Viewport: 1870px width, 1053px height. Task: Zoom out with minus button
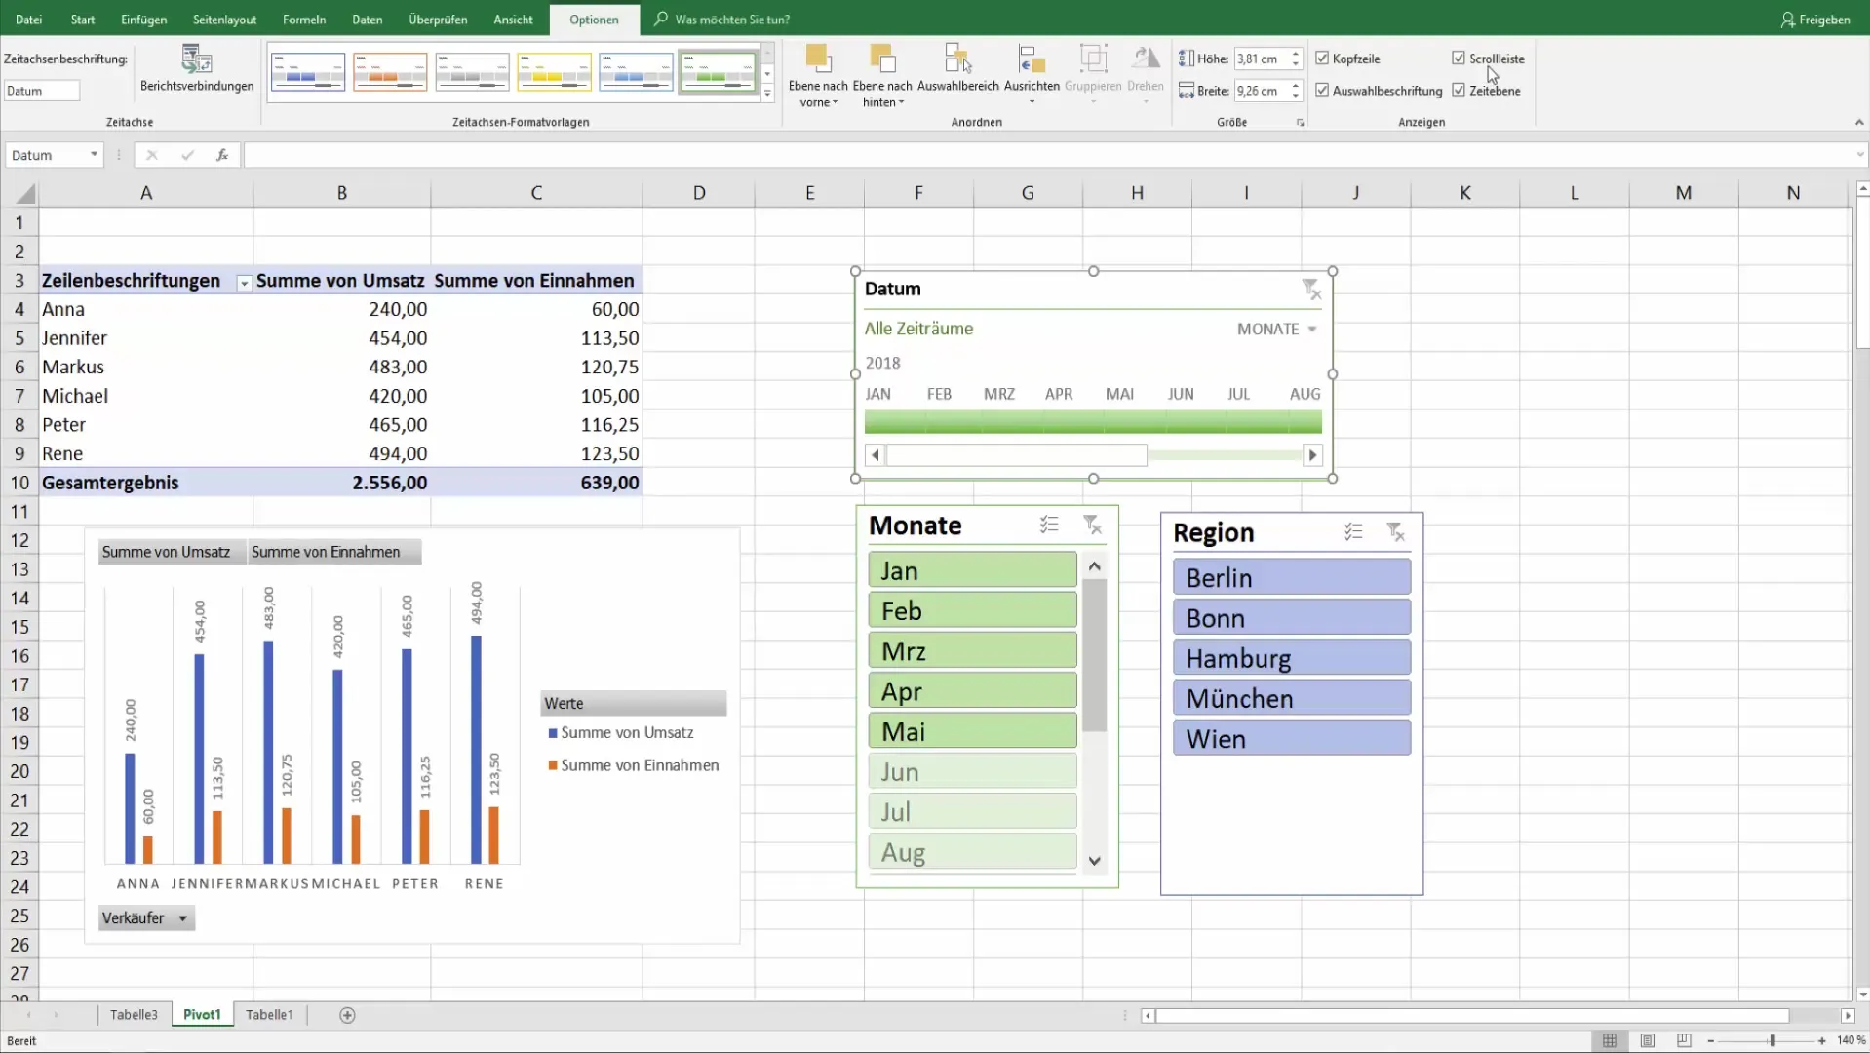tap(1711, 1041)
